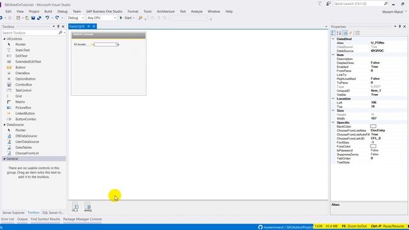Image resolution: width=409 pixels, height=230 pixels.
Task: Choose the ComboBox control in Toolbox
Action: coord(24,84)
